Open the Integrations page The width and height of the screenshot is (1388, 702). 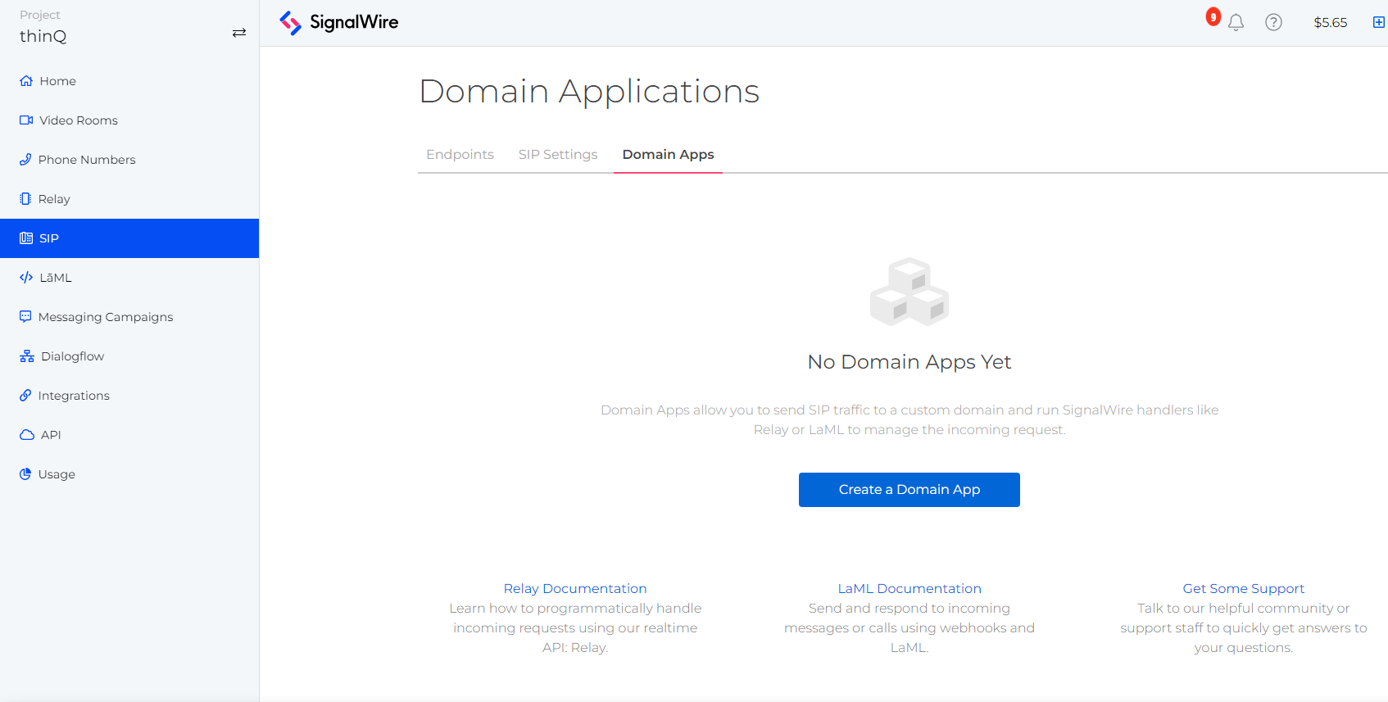(74, 396)
